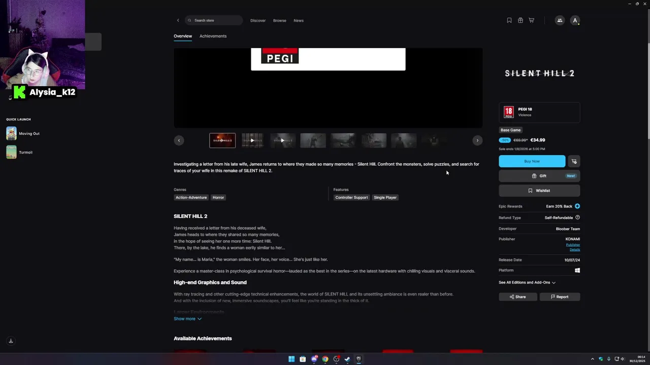Click the Gift button

(539, 176)
